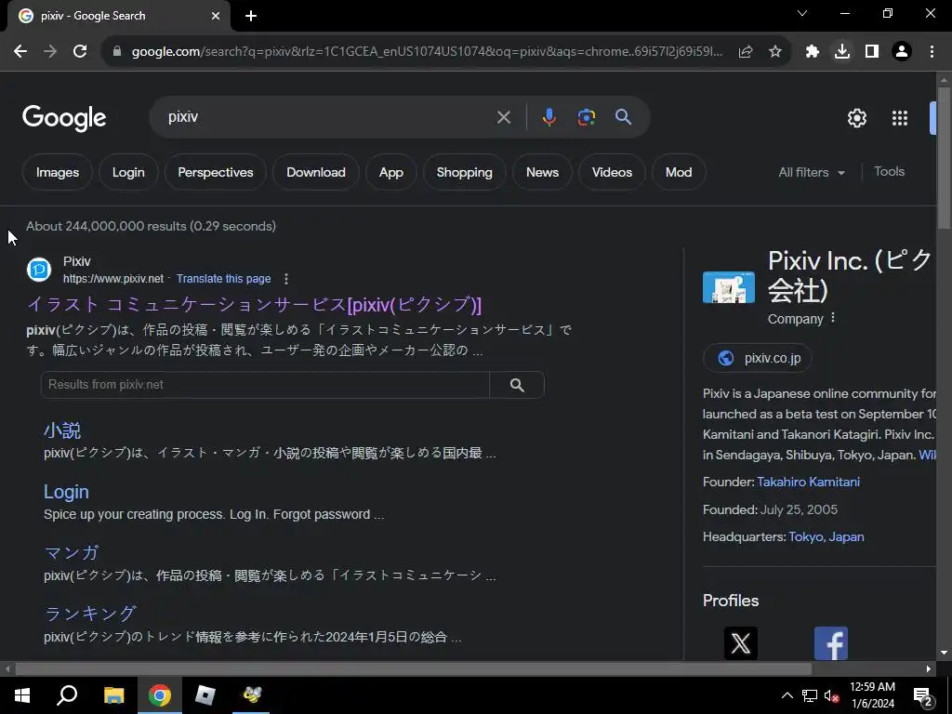Open the Windows Start menu
This screenshot has width=952, height=714.
(22, 695)
